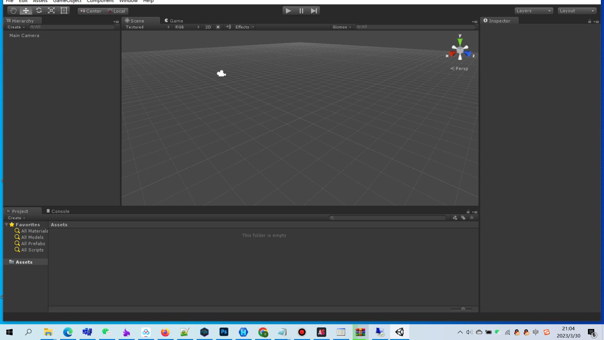Toggle Local/Global handle rotation
The image size is (604, 340).
click(x=116, y=11)
